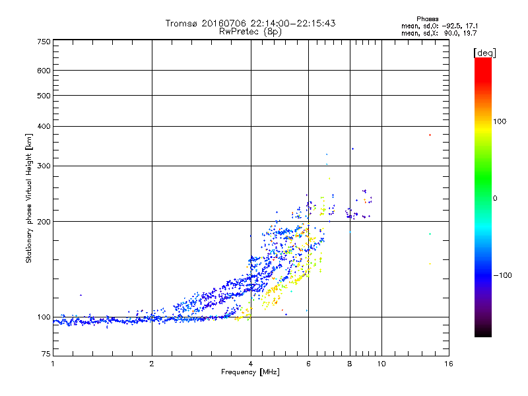The height and width of the screenshot is (396, 528).
Task: Click the y-axis label '500'
Action: click(44, 96)
